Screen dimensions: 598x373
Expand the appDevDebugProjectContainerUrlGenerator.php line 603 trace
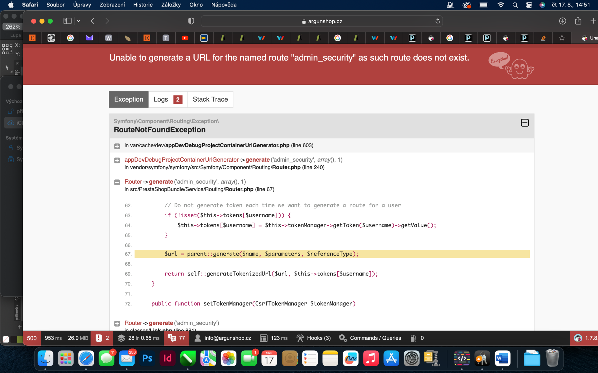pos(117,146)
